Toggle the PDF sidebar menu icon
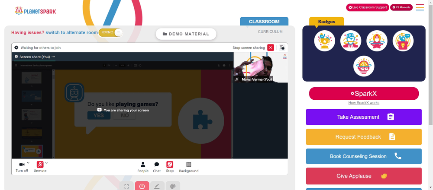The height and width of the screenshot is (190, 433). [16, 66]
